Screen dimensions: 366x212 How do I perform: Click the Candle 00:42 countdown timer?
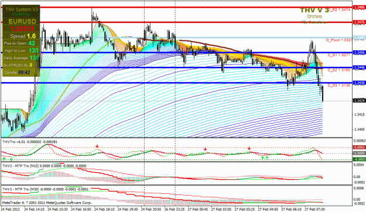(17, 73)
